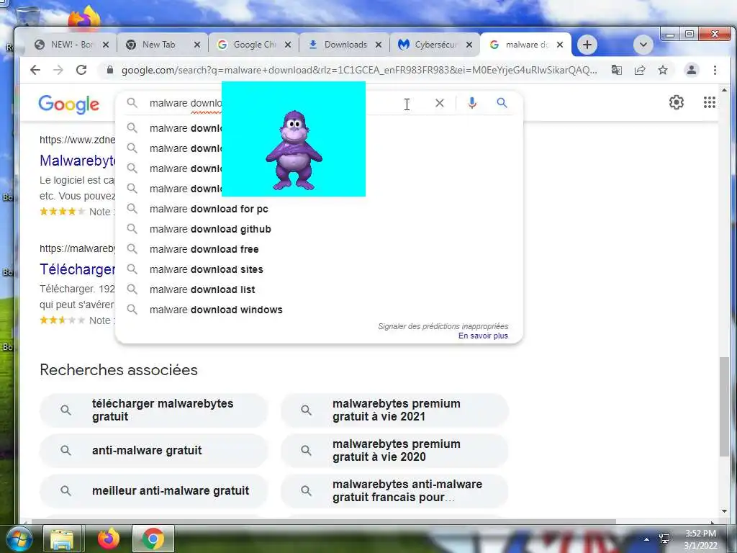Open Google search settings gear

coord(677,102)
